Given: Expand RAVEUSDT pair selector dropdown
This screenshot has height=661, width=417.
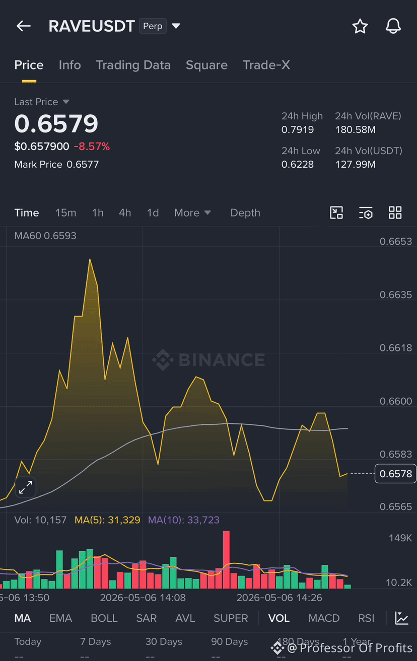Looking at the screenshot, I should (x=176, y=26).
